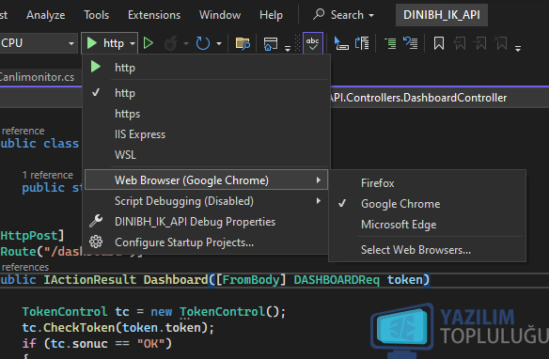Click the browser window toolbar icon

pyautogui.click(x=271, y=43)
